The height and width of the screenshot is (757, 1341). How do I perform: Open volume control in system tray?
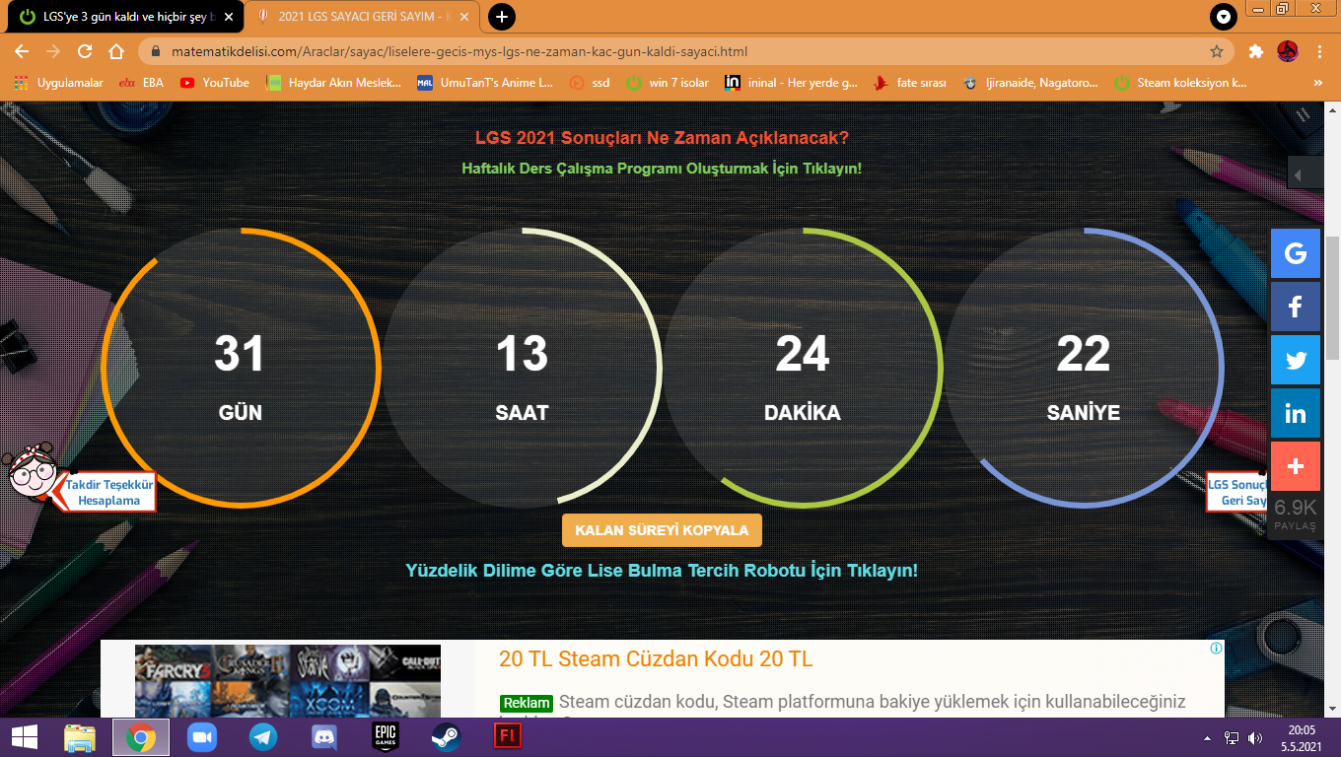tap(1255, 737)
